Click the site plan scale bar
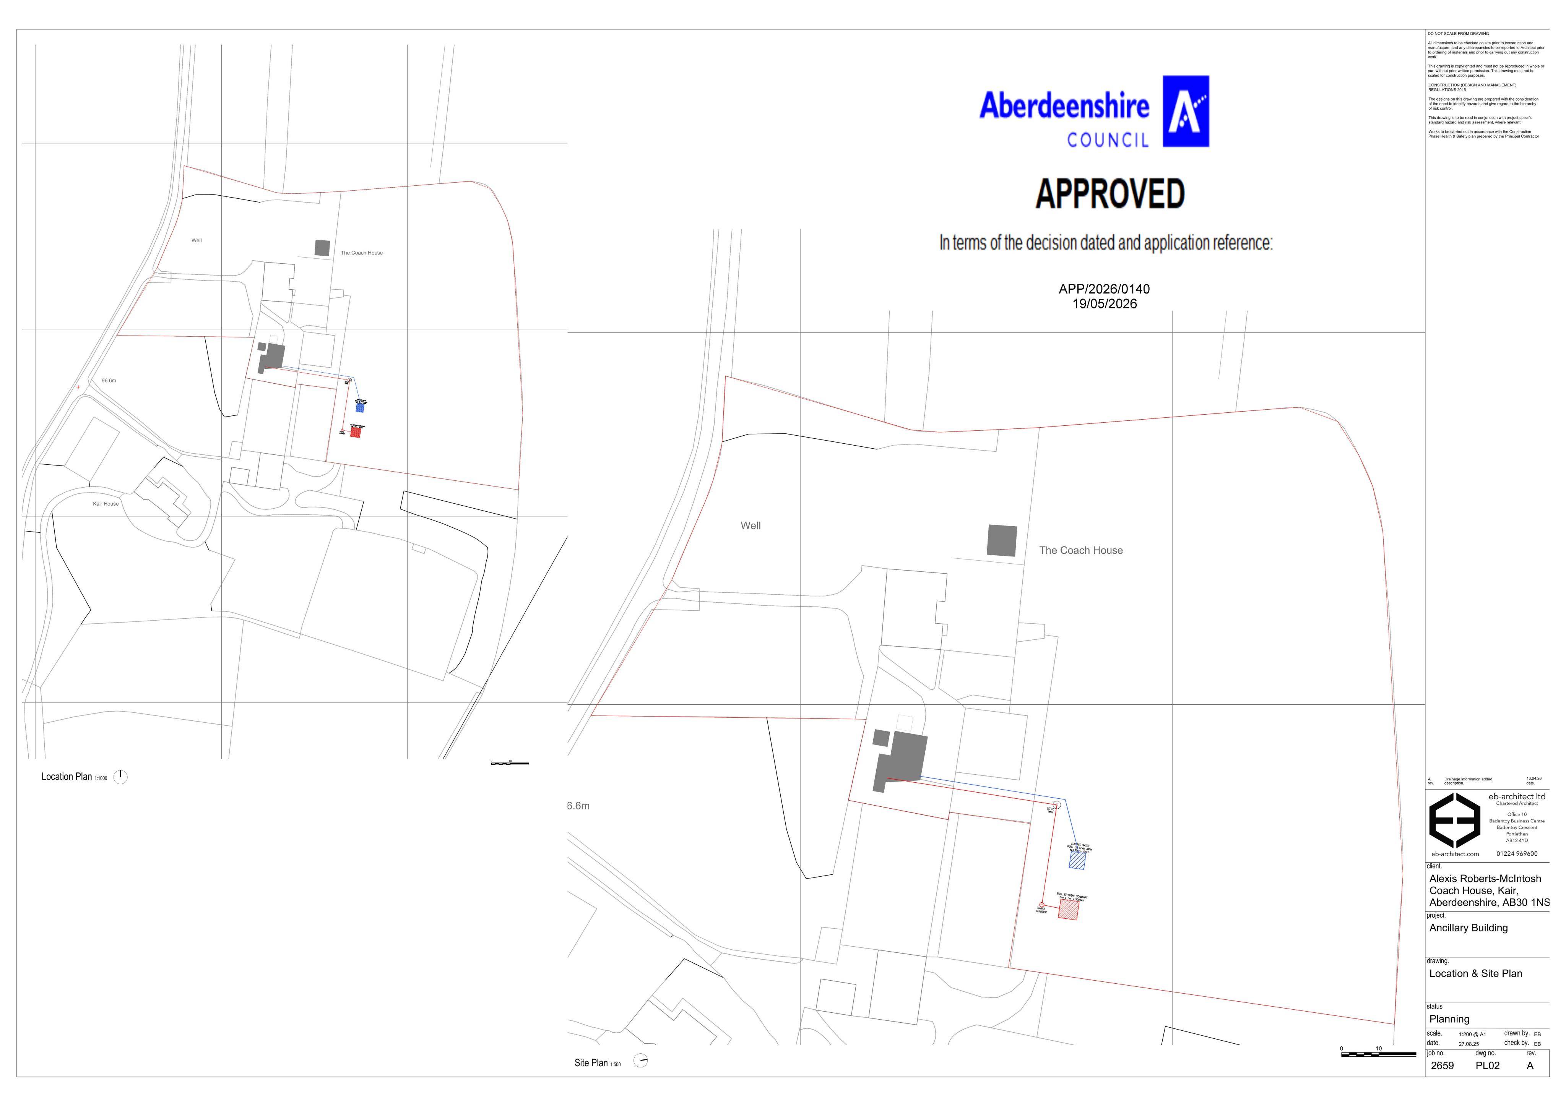Image resolution: width=1566 pixels, height=1106 pixels. pos(1378,1054)
